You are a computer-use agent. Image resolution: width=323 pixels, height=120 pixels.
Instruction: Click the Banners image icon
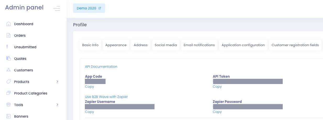pyautogui.click(x=8, y=116)
